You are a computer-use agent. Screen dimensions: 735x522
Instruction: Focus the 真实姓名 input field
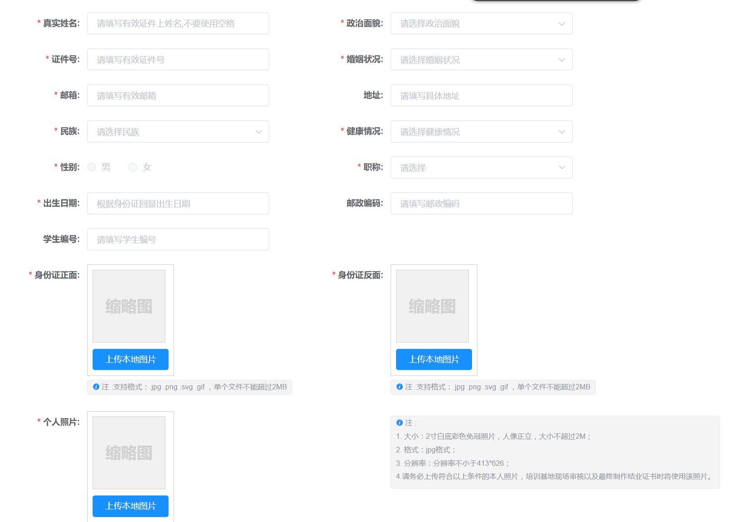178,23
